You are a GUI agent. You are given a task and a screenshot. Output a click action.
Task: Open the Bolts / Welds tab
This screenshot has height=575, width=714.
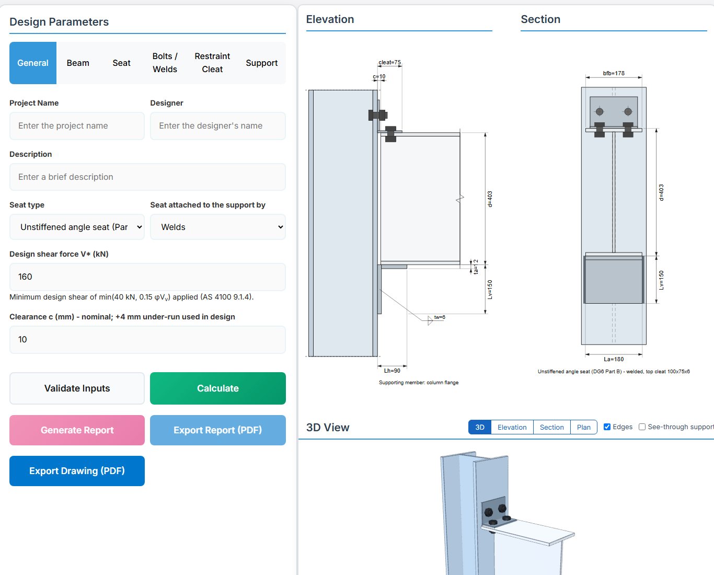(165, 63)
